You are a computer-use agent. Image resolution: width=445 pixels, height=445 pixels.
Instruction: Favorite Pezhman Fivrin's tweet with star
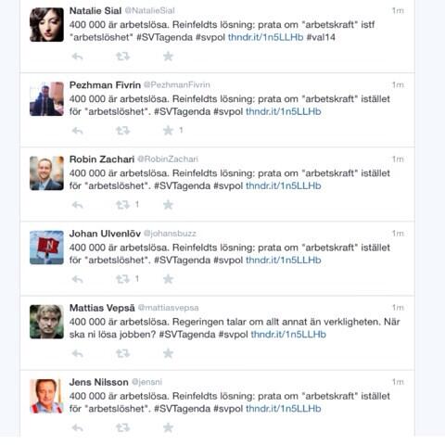(168, 131)
